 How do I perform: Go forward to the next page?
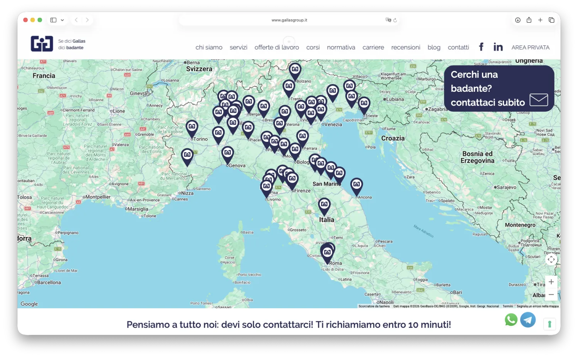87,20
